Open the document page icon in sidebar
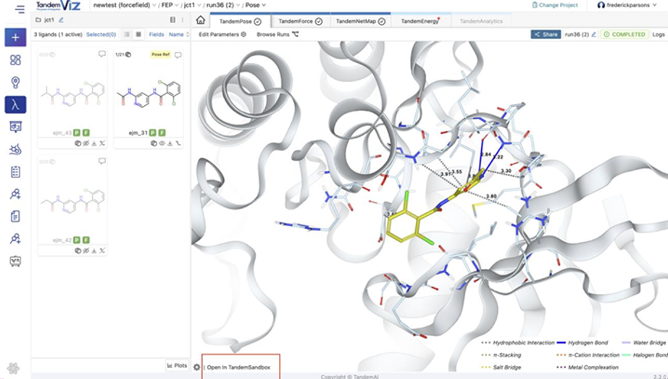Viewport: 668px width, 379px height. click(x=15, y=216)
